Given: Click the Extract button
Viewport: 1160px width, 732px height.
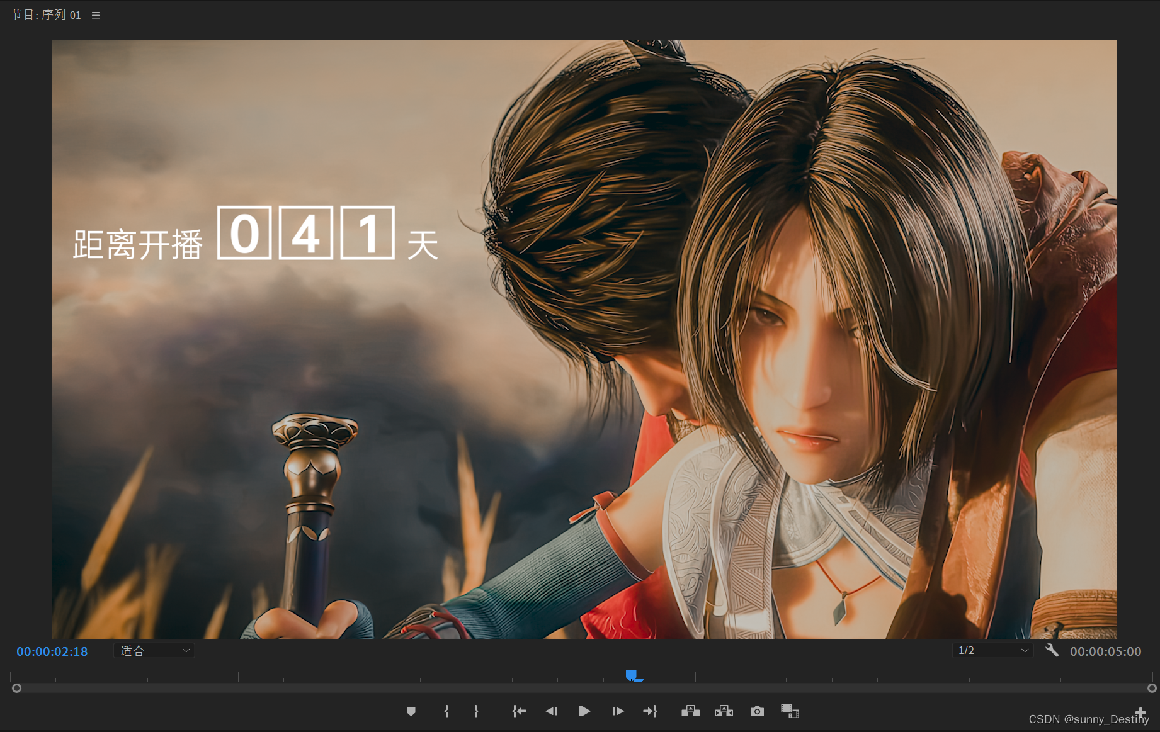Looking at the screenshot, I should (724, 711).
